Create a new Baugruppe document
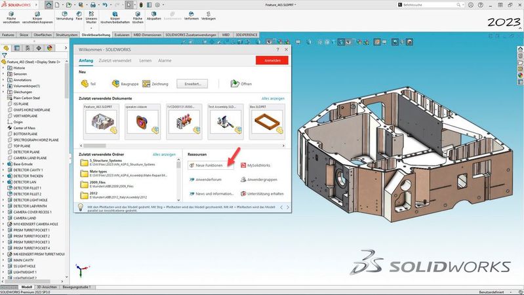 coord(125,84)
